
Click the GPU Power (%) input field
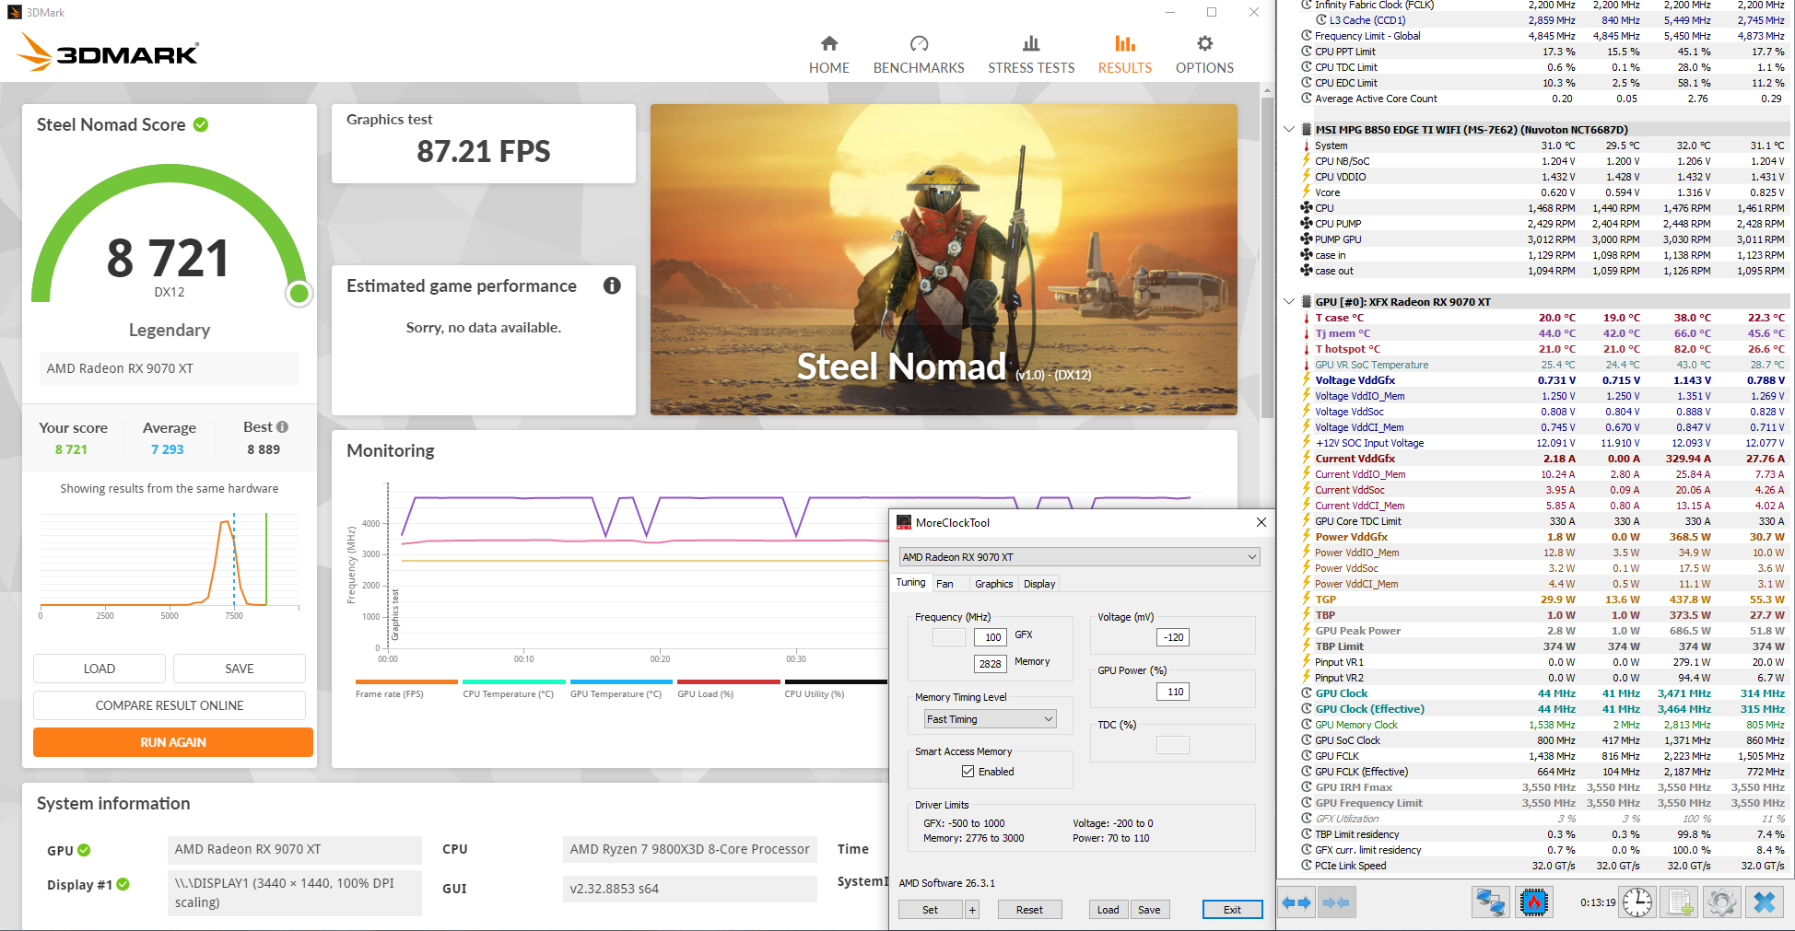1173,692
